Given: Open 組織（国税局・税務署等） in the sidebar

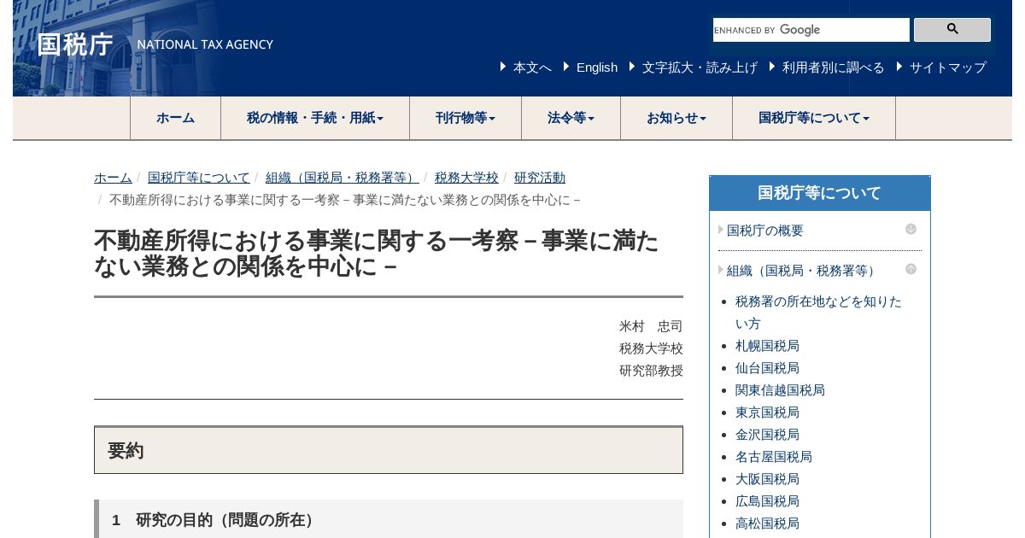Looking at the screenshot, I should [803, 271].
